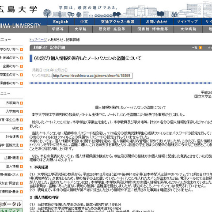
Task: Click the orange arrow beside 支援財団・基金
Action: (x=21, y=192)
